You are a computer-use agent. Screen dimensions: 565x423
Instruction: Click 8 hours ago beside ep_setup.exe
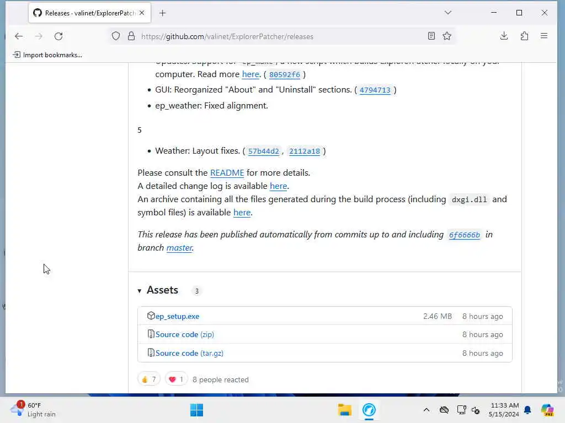[482, 317]
